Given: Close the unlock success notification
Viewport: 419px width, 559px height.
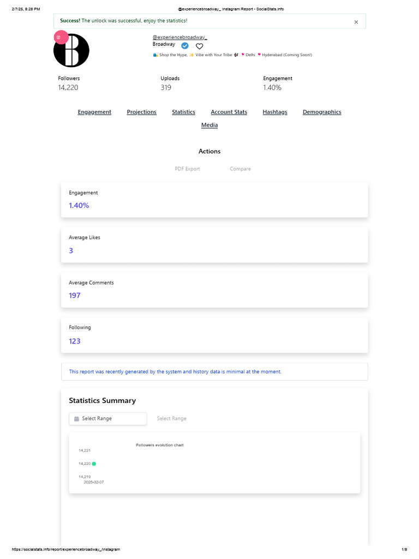Looking at the screenshot, I should (356, 22).
